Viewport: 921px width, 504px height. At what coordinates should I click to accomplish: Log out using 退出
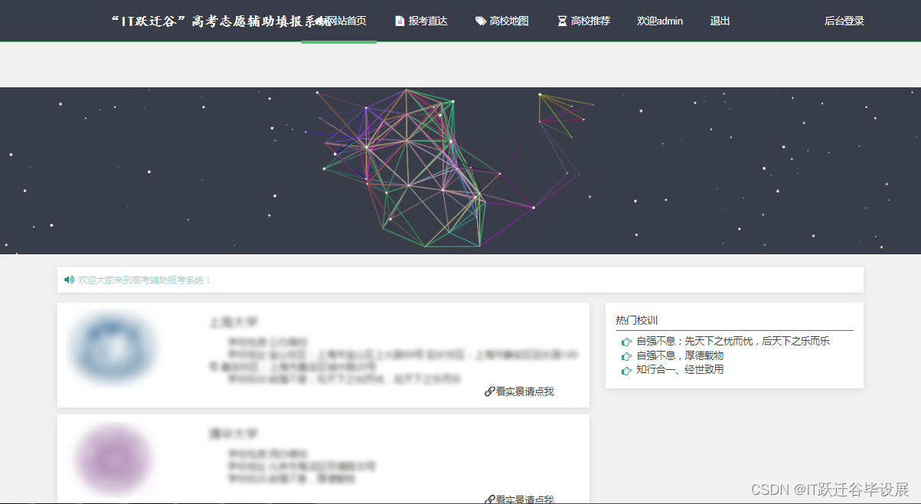(720, 21)
